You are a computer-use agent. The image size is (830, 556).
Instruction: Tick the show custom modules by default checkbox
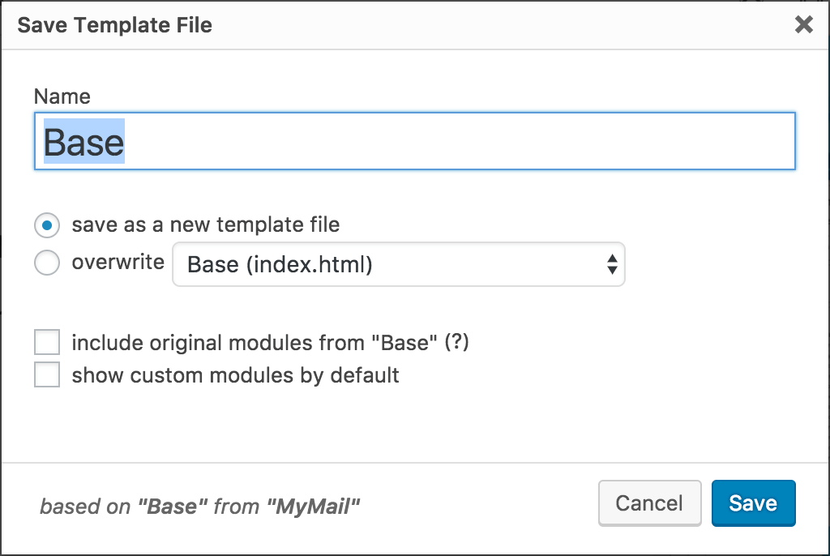click(47, 375)
